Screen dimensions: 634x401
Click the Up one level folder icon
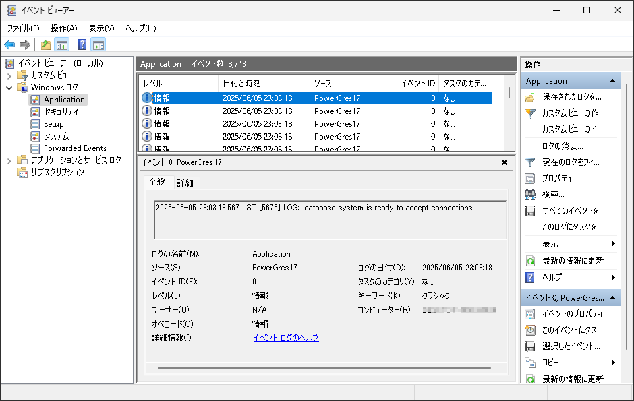(46, 44)
